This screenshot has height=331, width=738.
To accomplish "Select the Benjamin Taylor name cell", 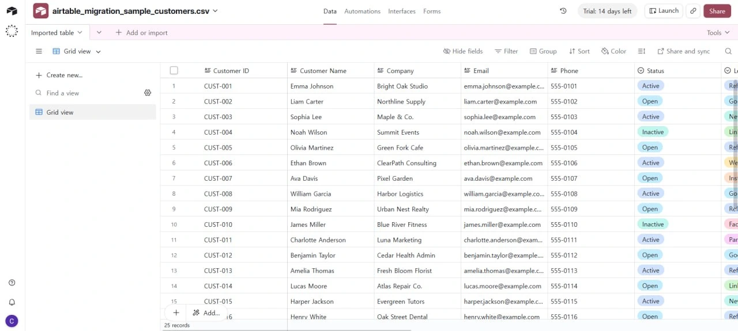I will click(x=330, y=255).
